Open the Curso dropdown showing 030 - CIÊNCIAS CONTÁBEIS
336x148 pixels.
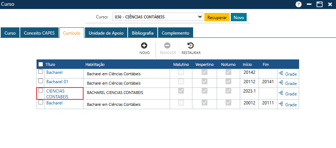tap(157, 17)
